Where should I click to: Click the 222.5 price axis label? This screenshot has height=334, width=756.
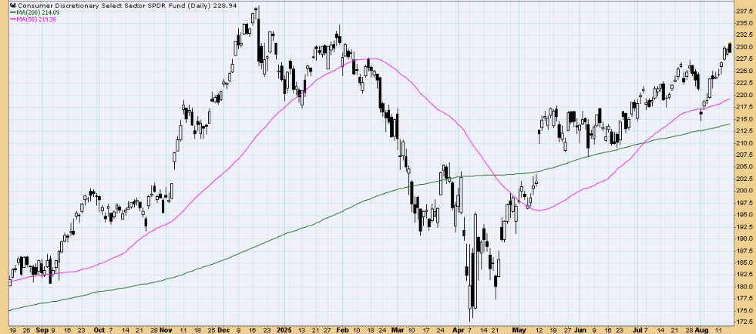click(x=744, y=83)
